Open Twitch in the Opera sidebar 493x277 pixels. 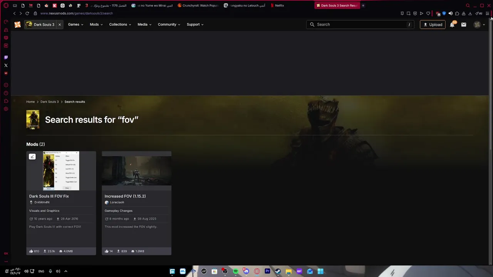point(6,57)
